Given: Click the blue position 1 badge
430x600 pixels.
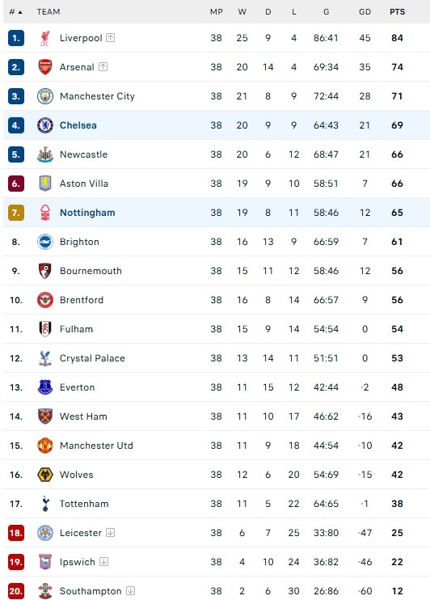Looking at the screenshot, I should [16, 38].
